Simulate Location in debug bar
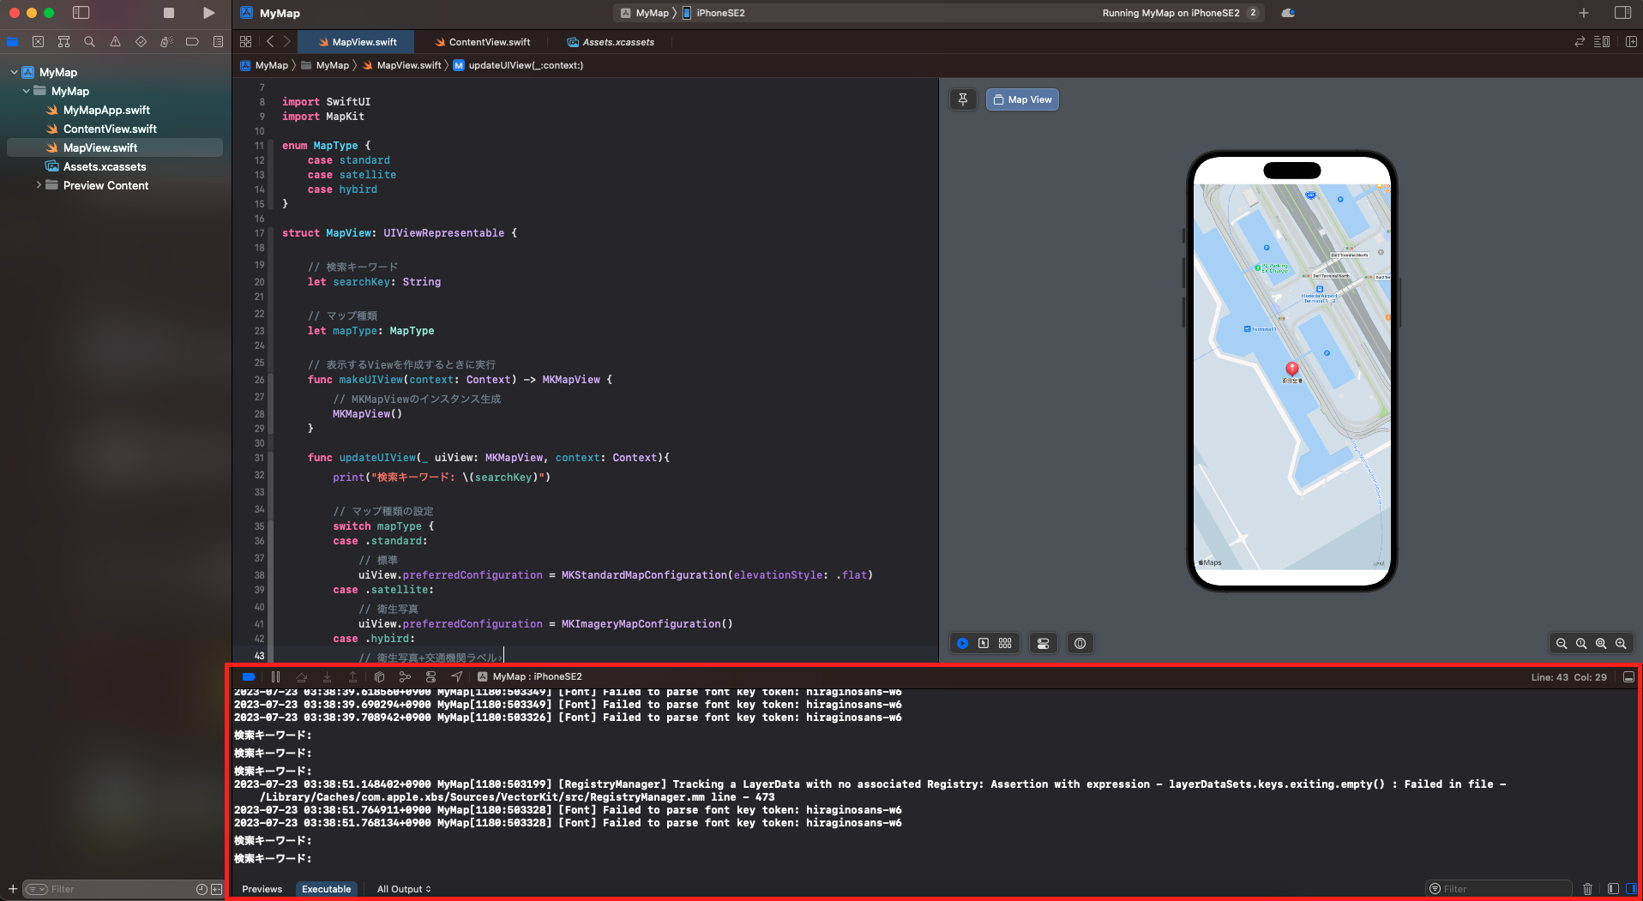The width and height of the screenshot is (1643, 901). tap(456, 676)
